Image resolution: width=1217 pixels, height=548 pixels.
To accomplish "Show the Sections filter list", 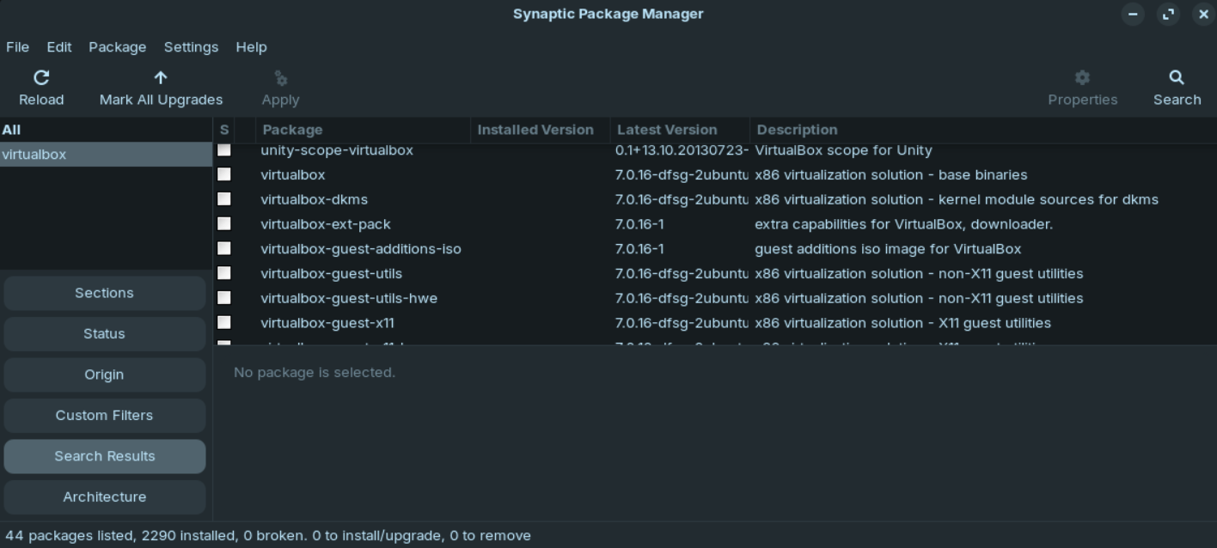I will pos(104,293).
